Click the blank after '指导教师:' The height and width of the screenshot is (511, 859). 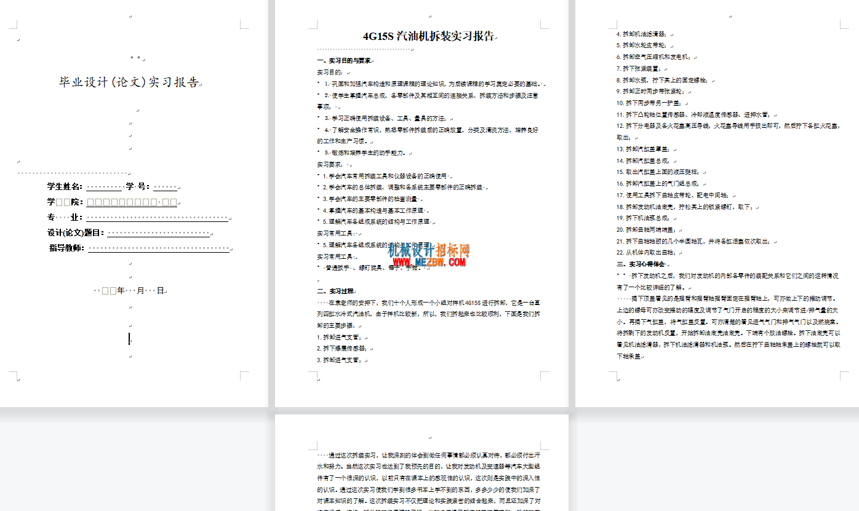click(x=159, y=248)
